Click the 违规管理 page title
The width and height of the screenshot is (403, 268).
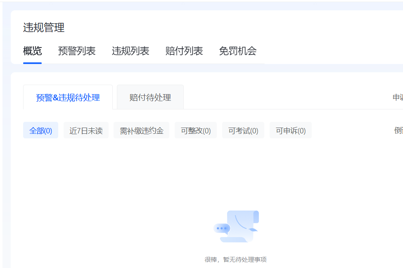pyautogui.click(x=44, y=28)
